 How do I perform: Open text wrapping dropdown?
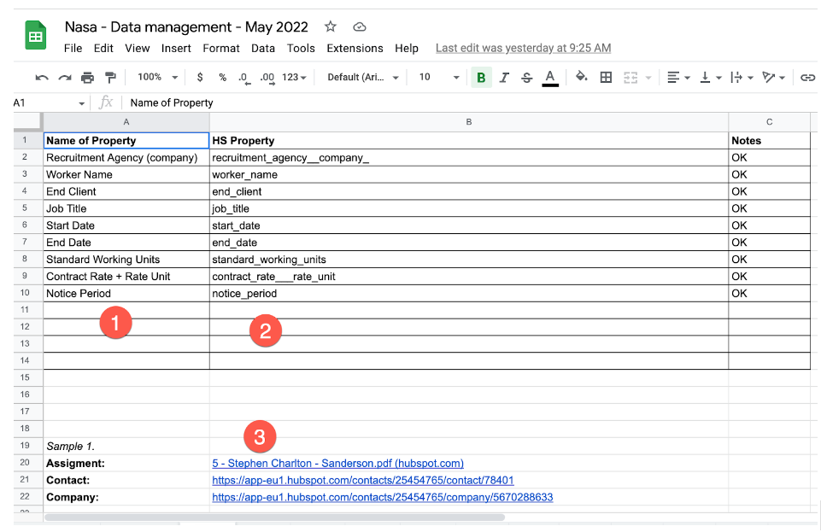[742, 78]
